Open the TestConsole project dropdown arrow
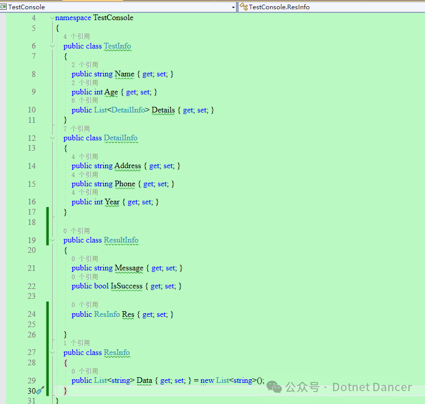Viewport: 425px width, 404px height. click(233, 7)
